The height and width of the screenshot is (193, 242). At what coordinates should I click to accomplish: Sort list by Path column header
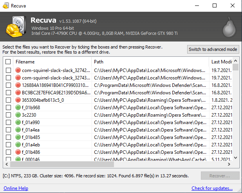(x=150, y=62)
